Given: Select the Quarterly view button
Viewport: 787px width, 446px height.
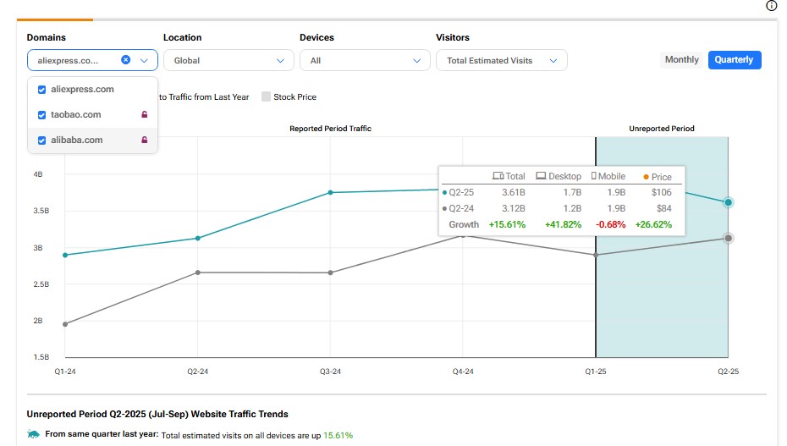Looking at the screenshot, I should tap(735, 60).
